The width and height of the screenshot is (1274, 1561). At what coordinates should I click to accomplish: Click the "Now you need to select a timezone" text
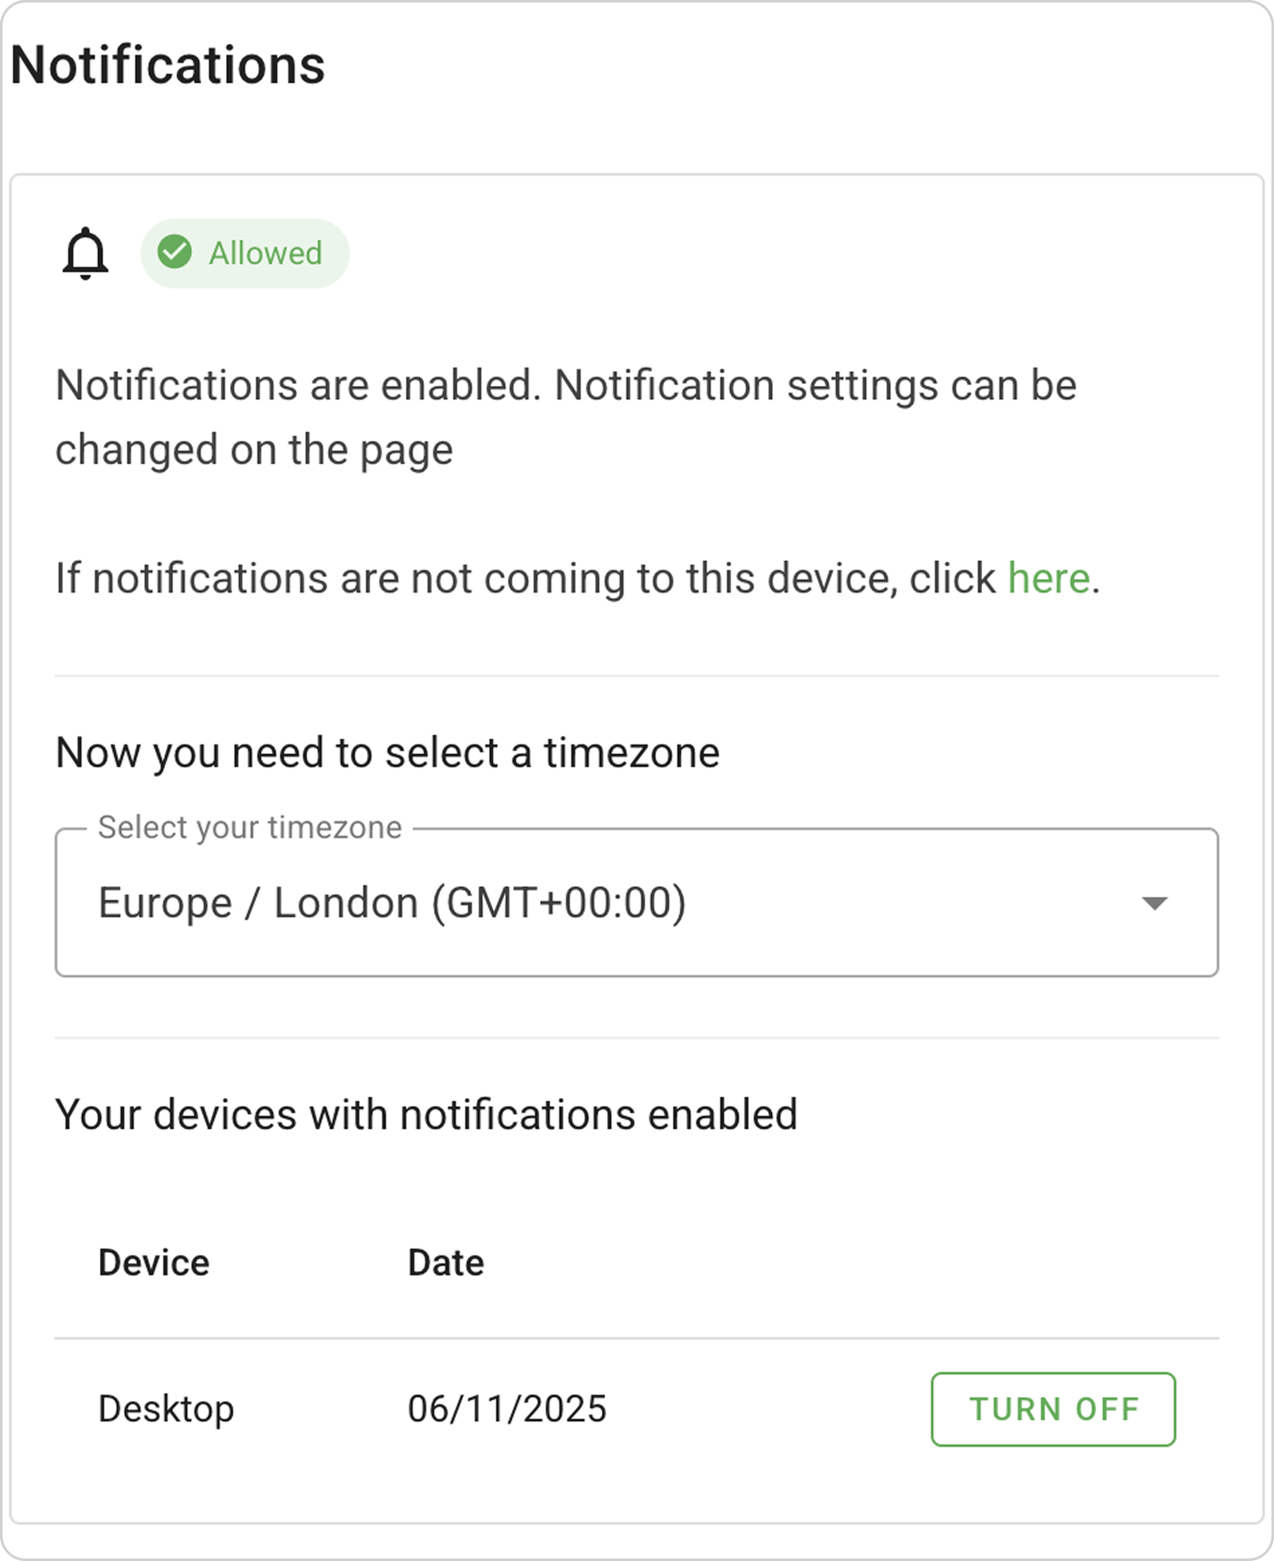(x=387, y=752)
